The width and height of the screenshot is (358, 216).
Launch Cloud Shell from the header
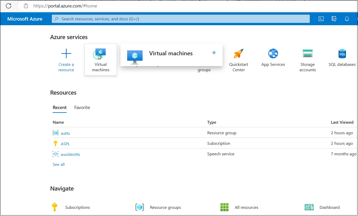[321, 19]
